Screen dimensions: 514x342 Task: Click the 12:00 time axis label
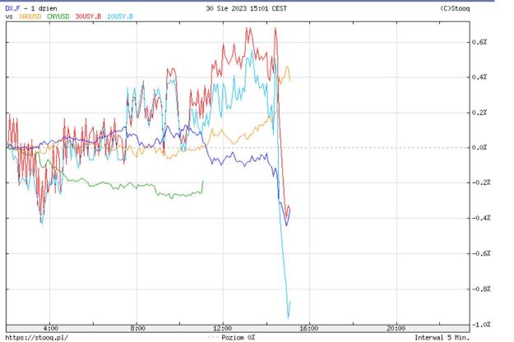coord(223,328)
